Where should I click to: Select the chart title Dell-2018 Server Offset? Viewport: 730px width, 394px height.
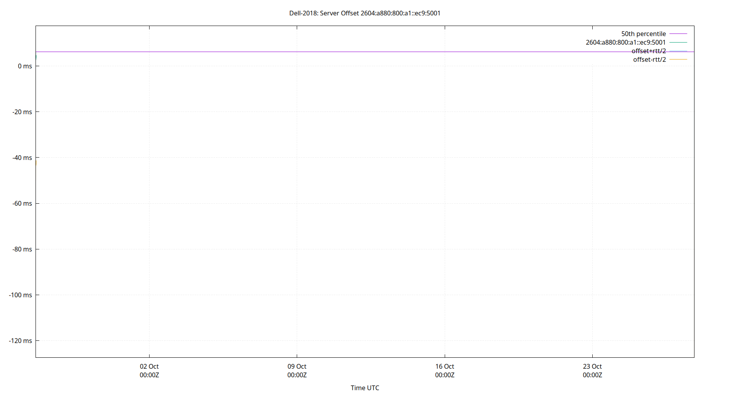pyautogui.click(x=365, y=13)
